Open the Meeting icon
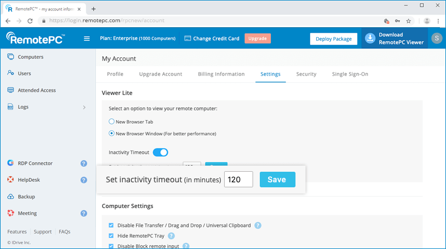This screenshot has height=249, width=446. (11, 213)
